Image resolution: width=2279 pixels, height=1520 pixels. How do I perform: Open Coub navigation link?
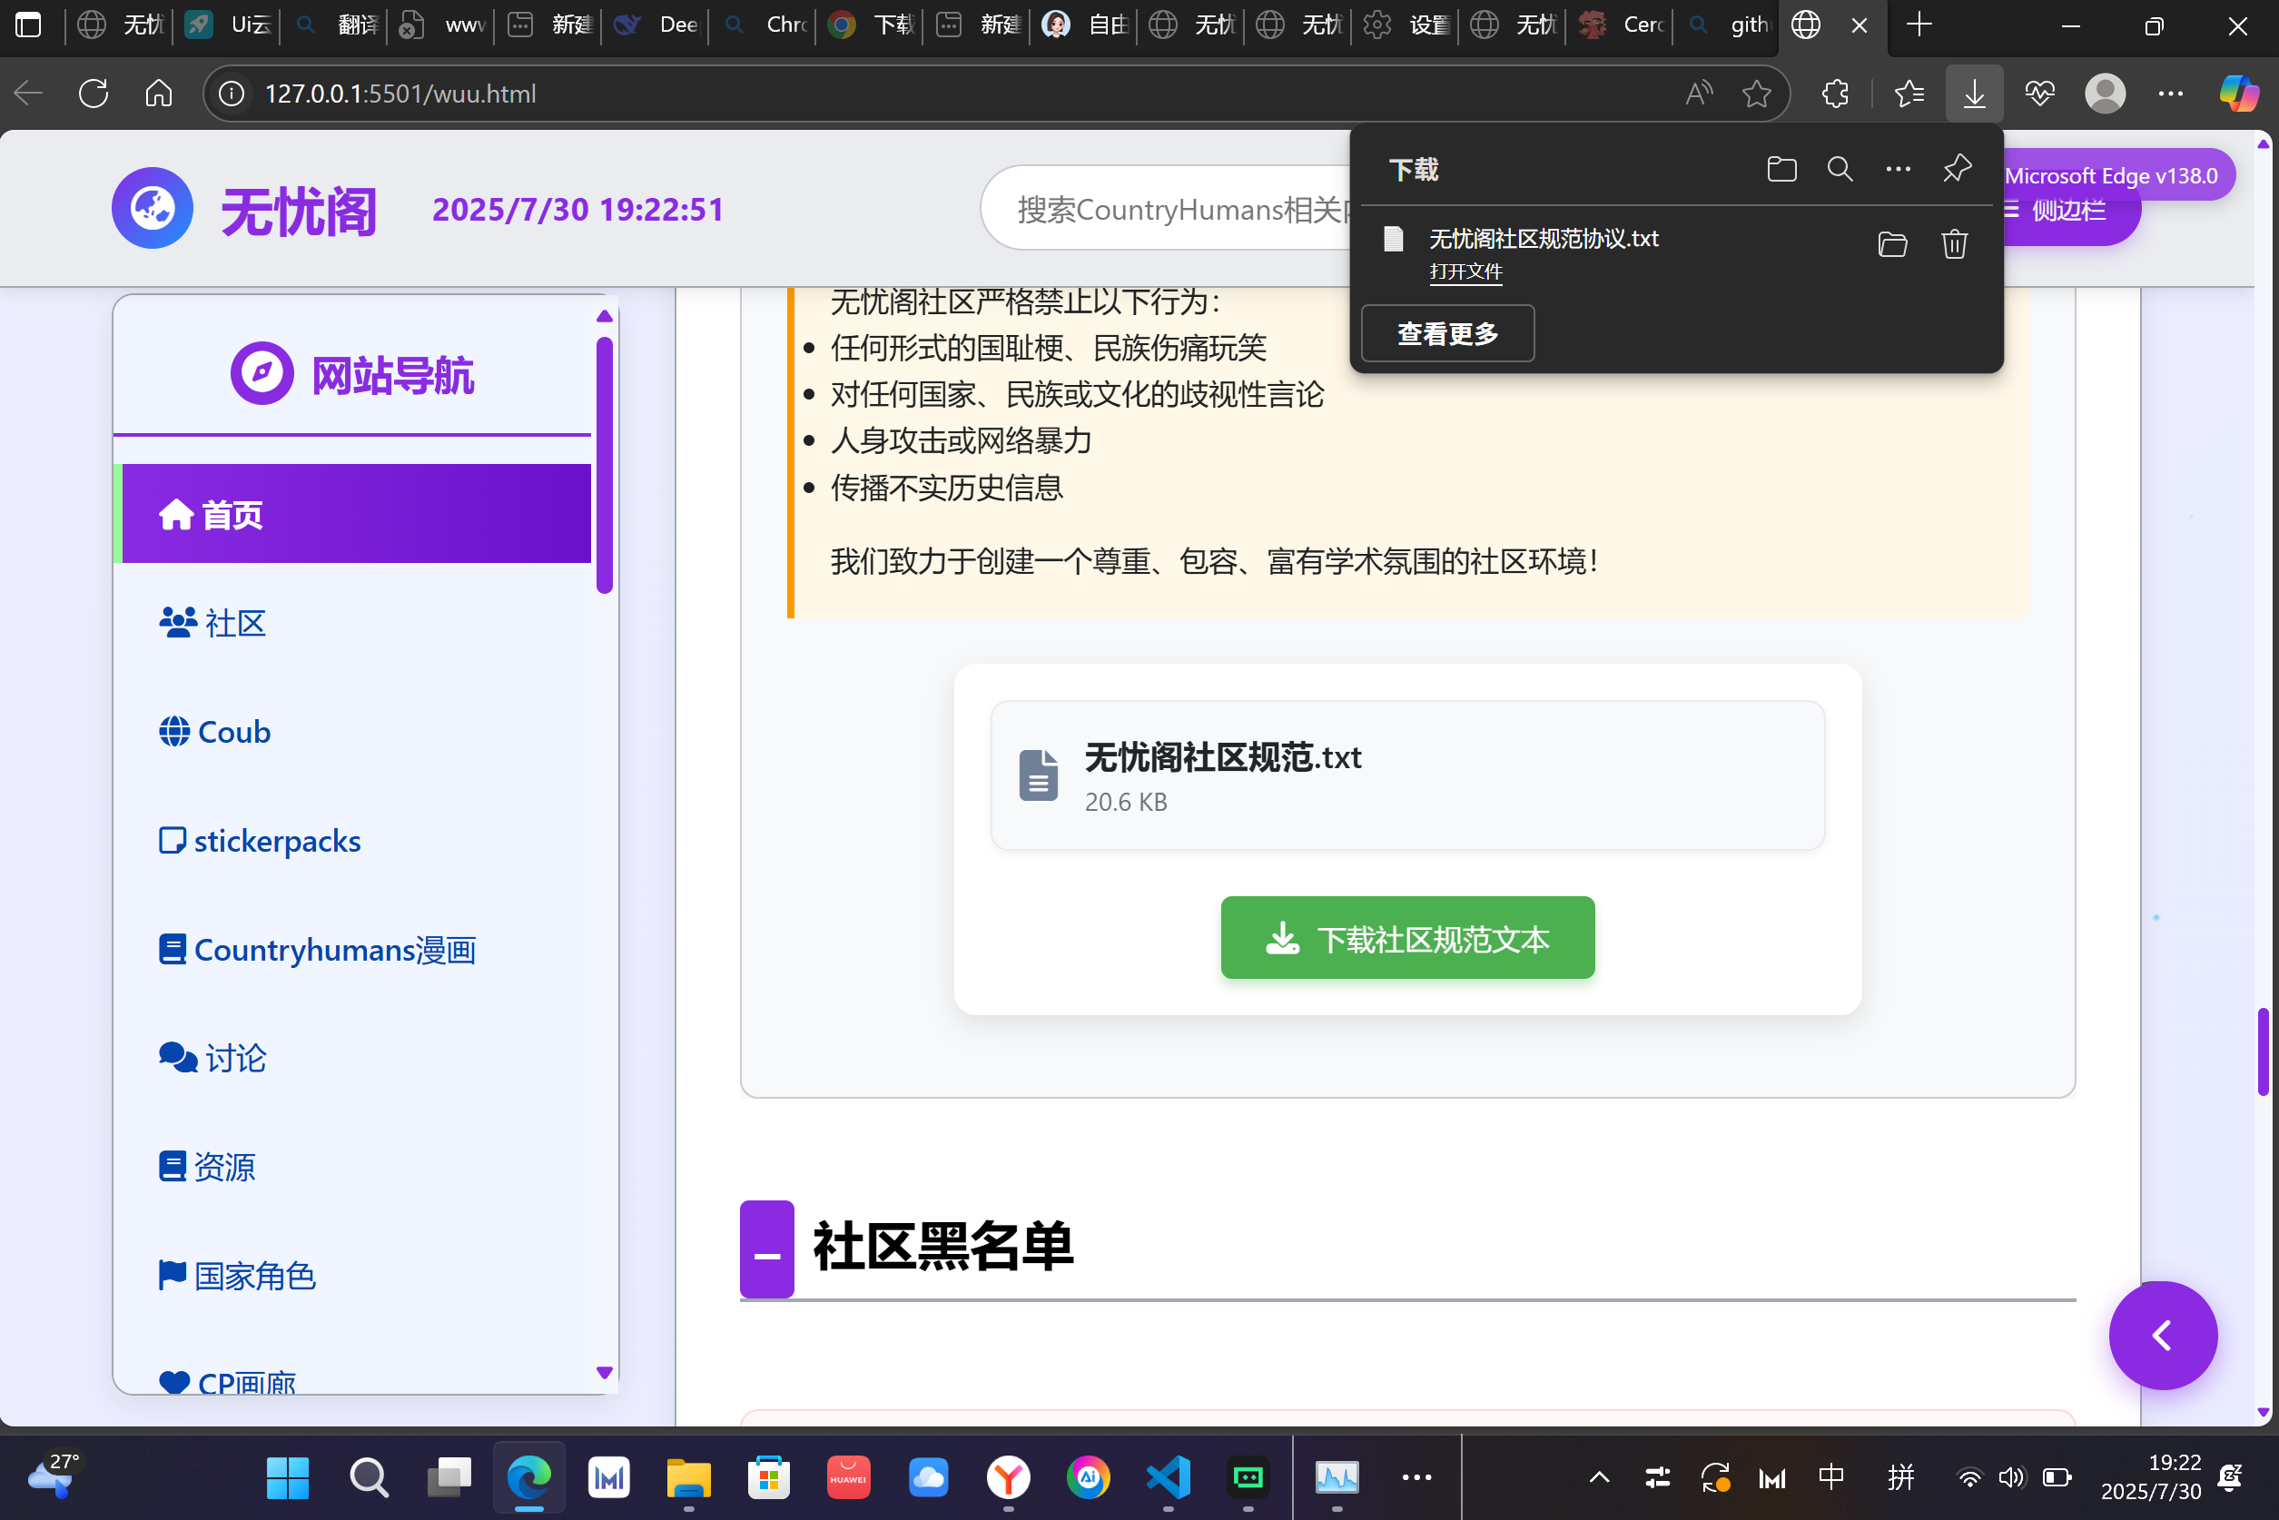tap(352, 731)
